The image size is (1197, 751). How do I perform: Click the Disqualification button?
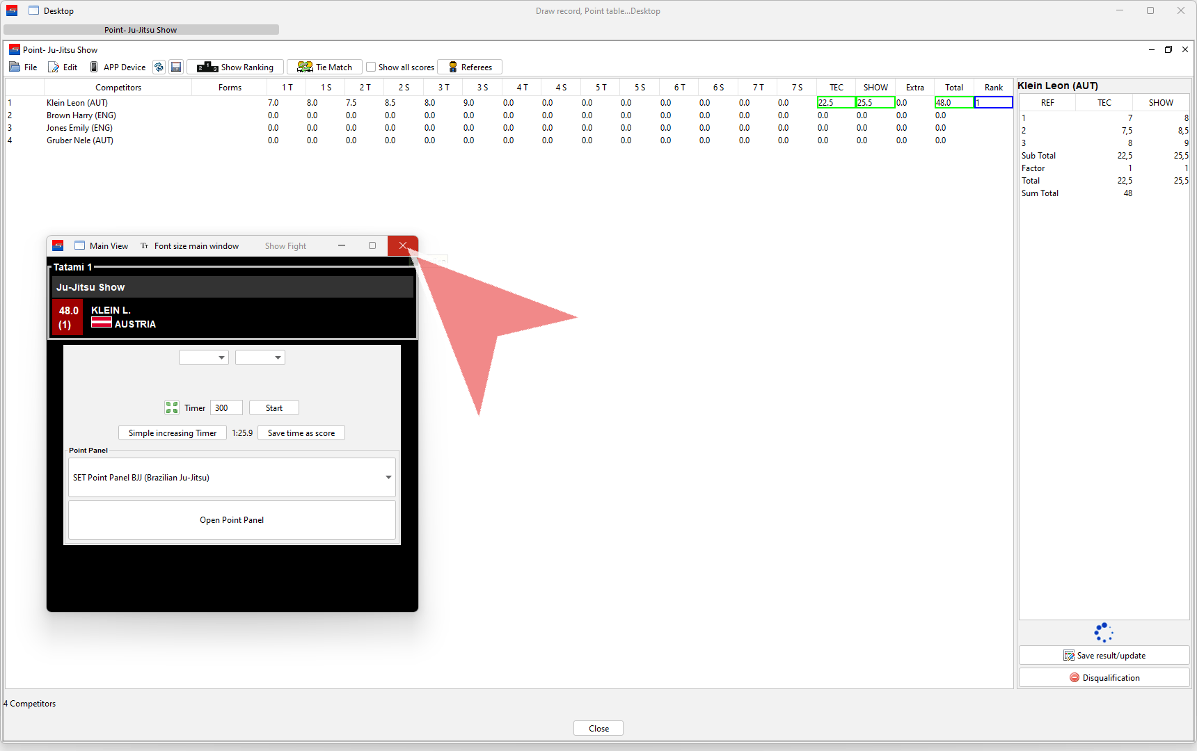tap(1104, 678)
